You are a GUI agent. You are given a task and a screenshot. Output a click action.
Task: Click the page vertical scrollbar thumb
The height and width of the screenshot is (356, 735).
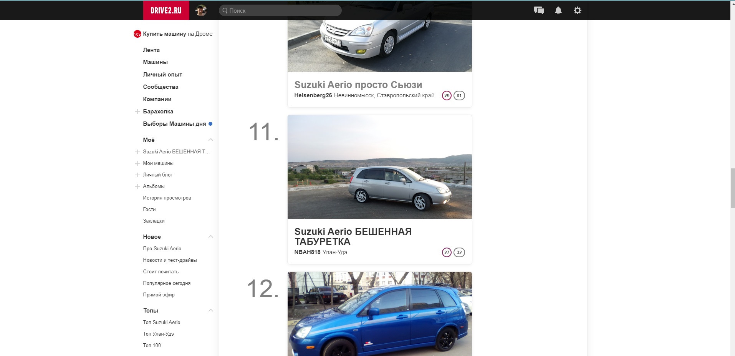point(733,188)
